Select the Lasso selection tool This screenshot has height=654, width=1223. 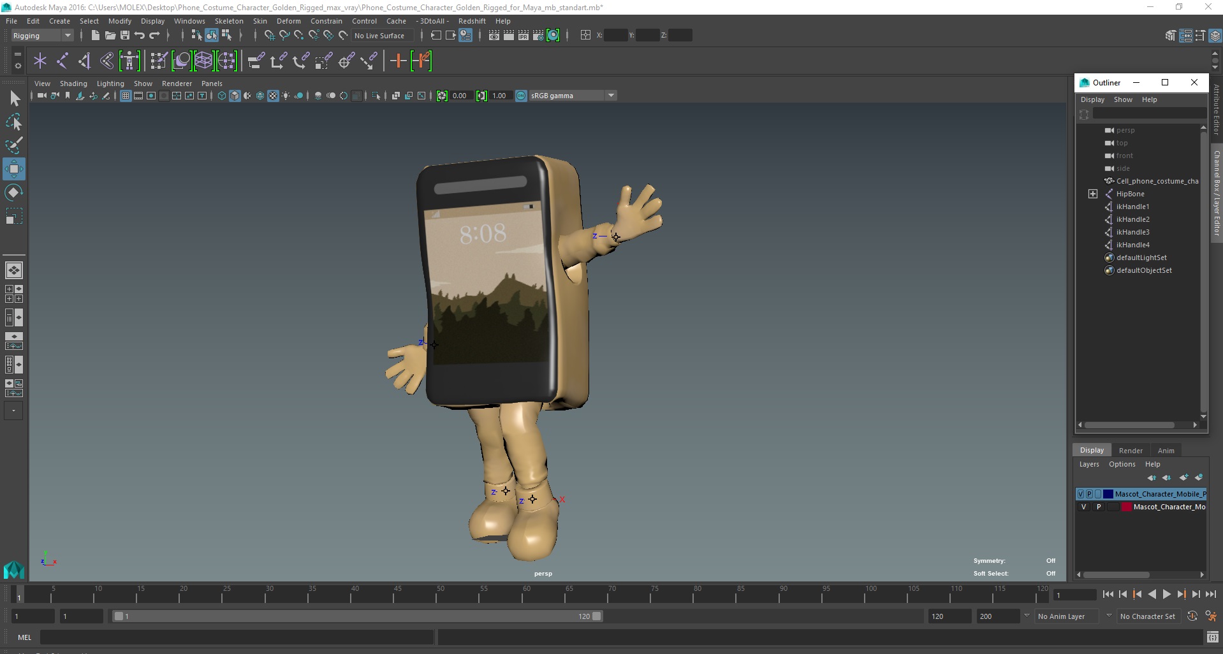click(14, 122)
